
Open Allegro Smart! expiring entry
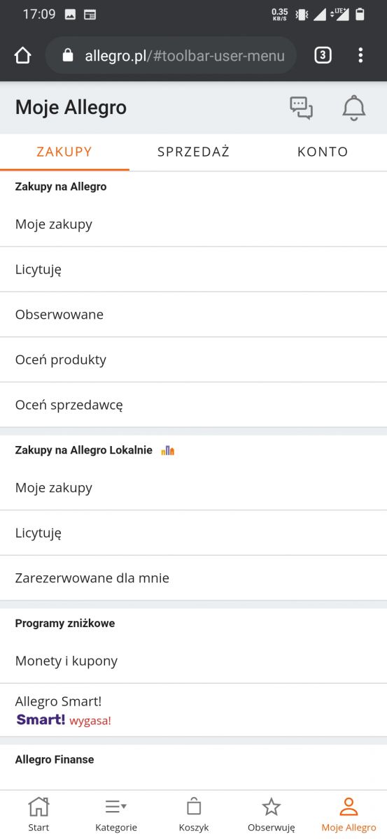(193, 710)
